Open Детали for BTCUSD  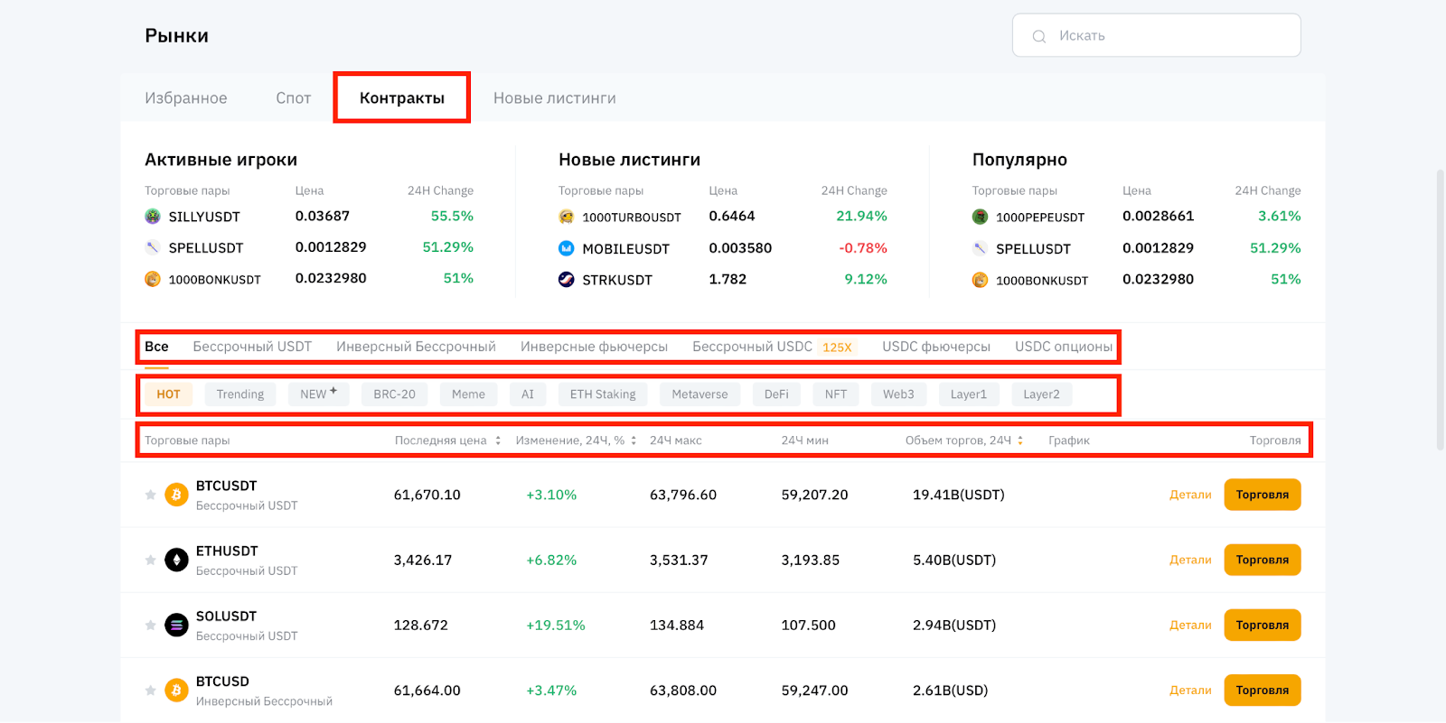point(1190,691)
